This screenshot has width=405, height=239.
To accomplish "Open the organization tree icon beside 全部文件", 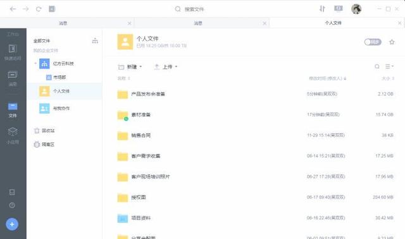I will (95, 40).
